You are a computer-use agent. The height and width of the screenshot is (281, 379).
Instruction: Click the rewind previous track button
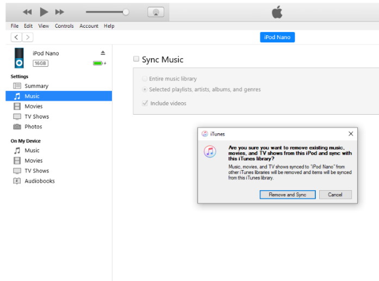[27, 12]
